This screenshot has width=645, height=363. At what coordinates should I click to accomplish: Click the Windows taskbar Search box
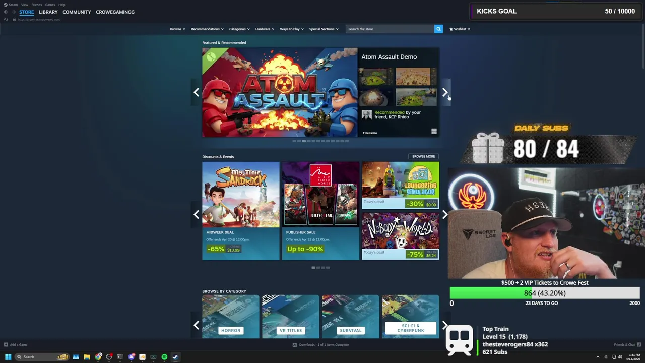[42, 357]
